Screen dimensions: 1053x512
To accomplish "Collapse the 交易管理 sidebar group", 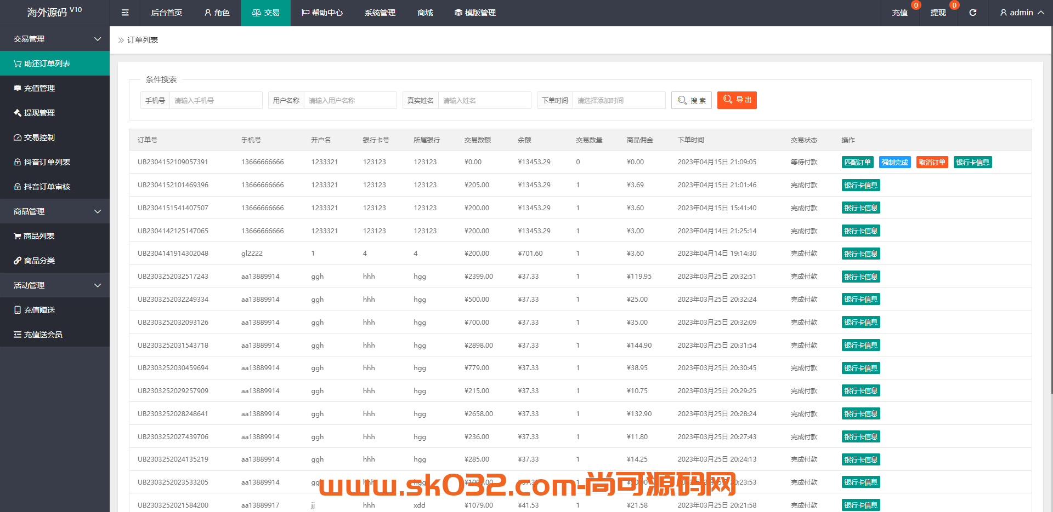I will pyautogui.click(x=55, y=39).
